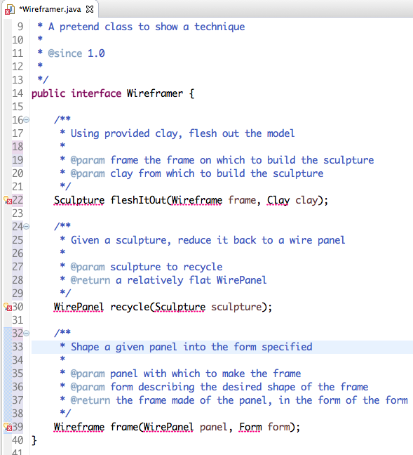Collapse the Javadoc comment at line 32

(x=27, y=333)
